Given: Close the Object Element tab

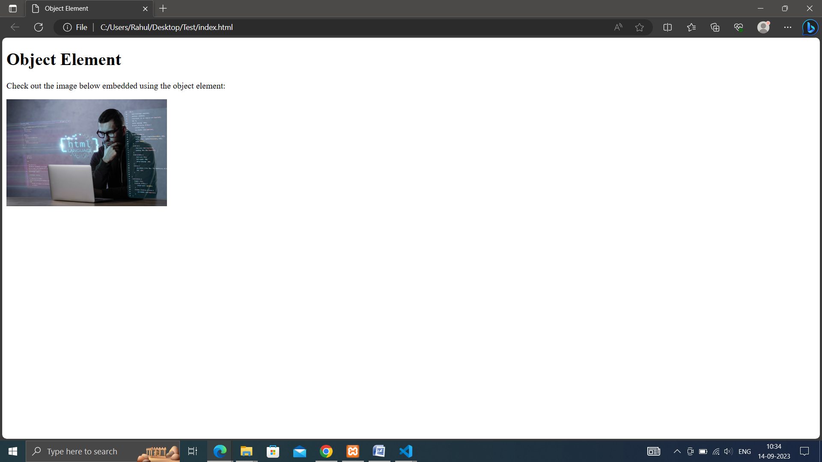Looking at the screenshot, I should pos(145,9).
